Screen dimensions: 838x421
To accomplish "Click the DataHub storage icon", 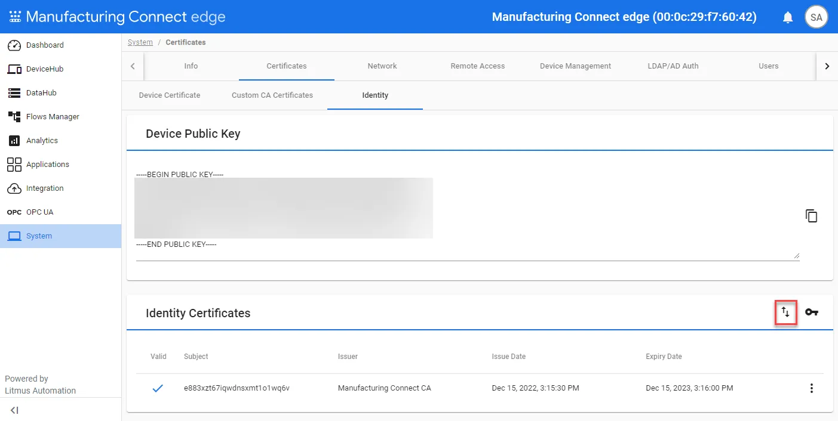I will coord(14,93).
